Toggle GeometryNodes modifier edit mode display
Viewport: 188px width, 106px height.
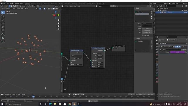coord(176,47)
